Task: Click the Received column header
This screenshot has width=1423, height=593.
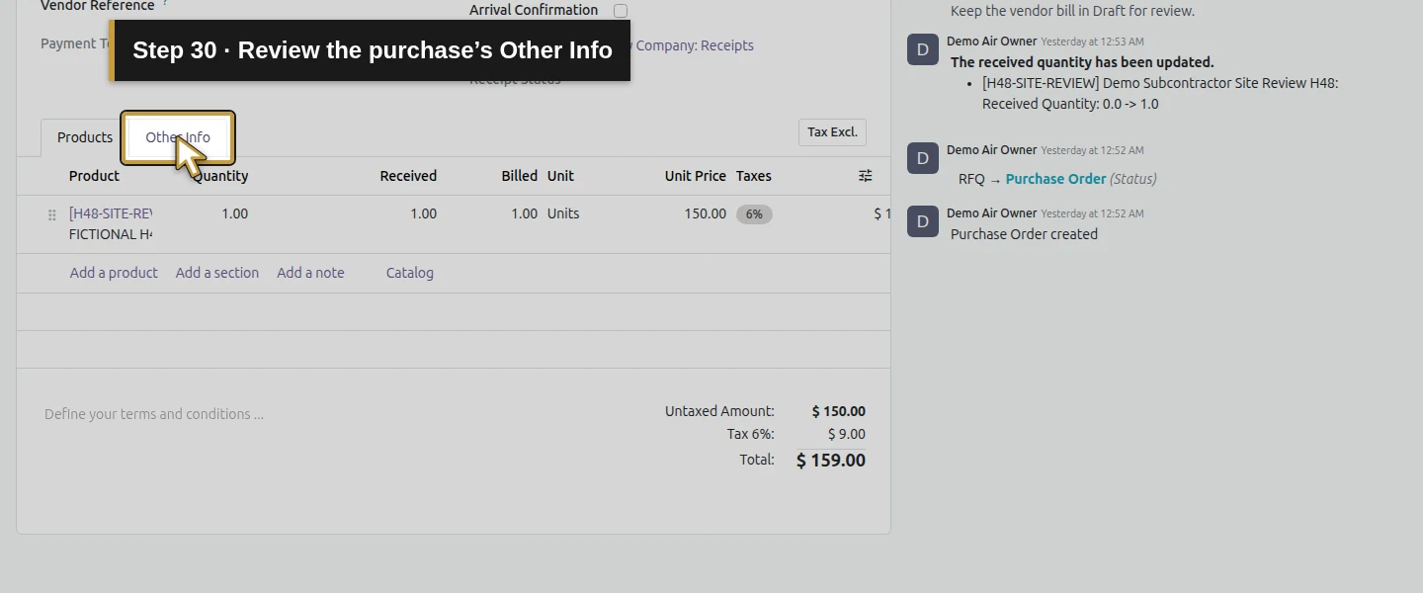Action: click(408, 176)
